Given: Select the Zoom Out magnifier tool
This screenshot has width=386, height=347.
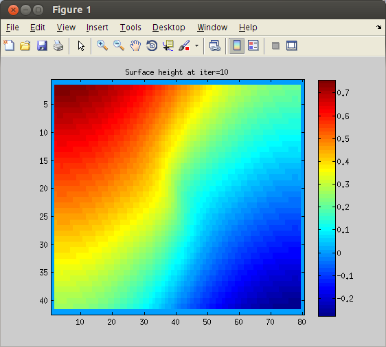Looking at the screenshot, I should (x=119, y=45).
